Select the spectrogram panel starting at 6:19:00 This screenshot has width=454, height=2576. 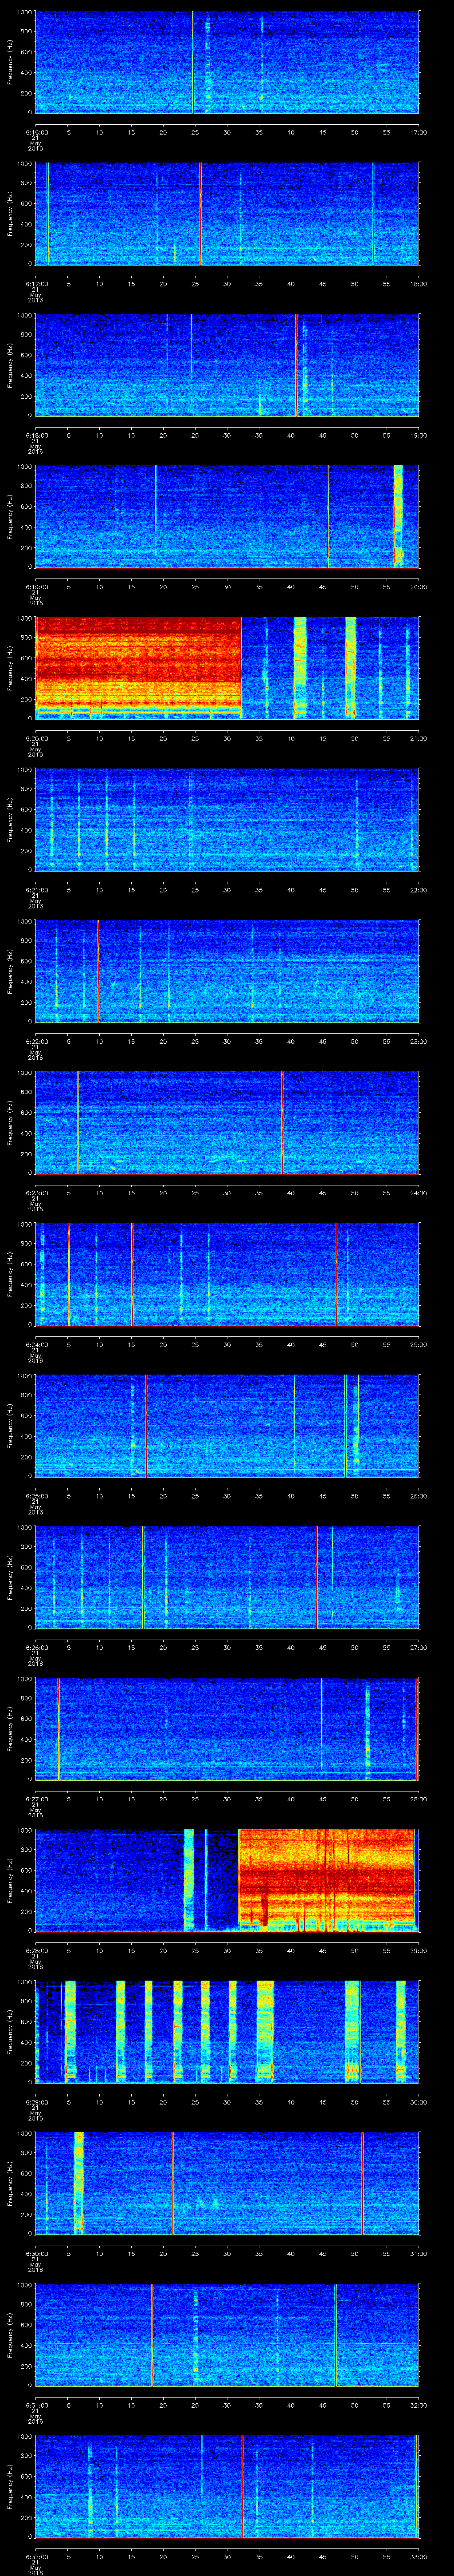click(x=227, y=516)
